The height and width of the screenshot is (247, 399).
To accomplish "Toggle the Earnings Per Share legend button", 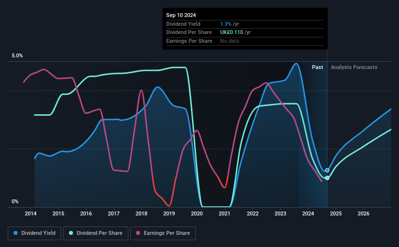I will (163, 233).
